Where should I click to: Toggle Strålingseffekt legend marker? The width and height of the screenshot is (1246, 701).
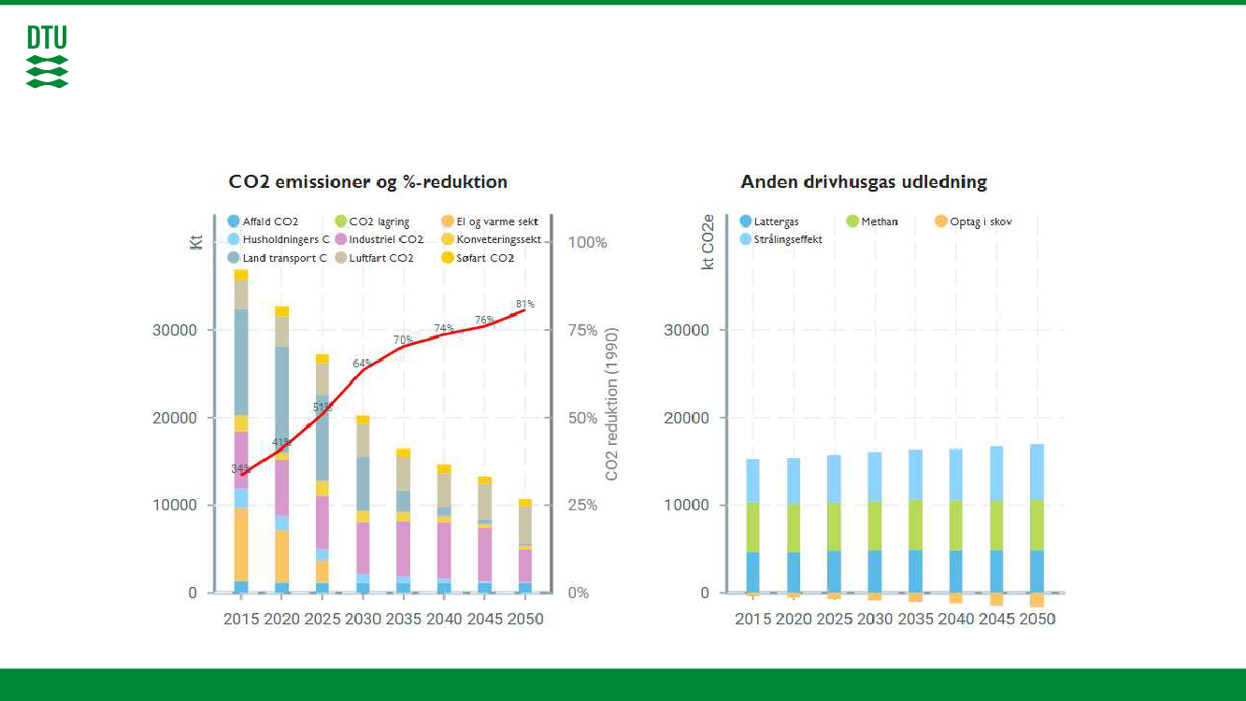click(745, 239)
